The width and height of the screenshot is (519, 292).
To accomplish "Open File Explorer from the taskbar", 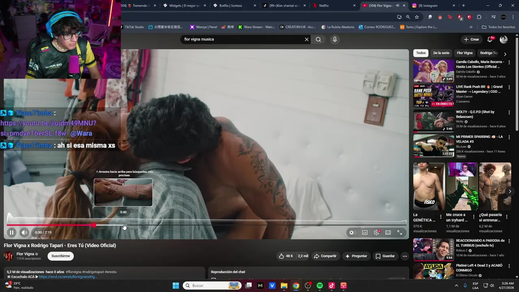I will click(x=284, y=286).
